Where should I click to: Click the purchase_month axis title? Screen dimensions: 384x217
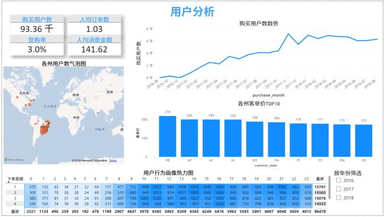coord(268,95)
